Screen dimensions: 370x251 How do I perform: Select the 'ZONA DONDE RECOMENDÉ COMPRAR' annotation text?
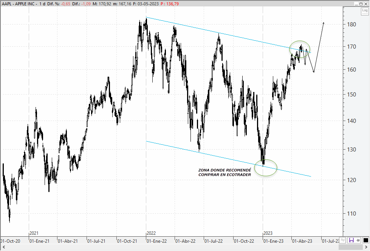tap(224, 172)
